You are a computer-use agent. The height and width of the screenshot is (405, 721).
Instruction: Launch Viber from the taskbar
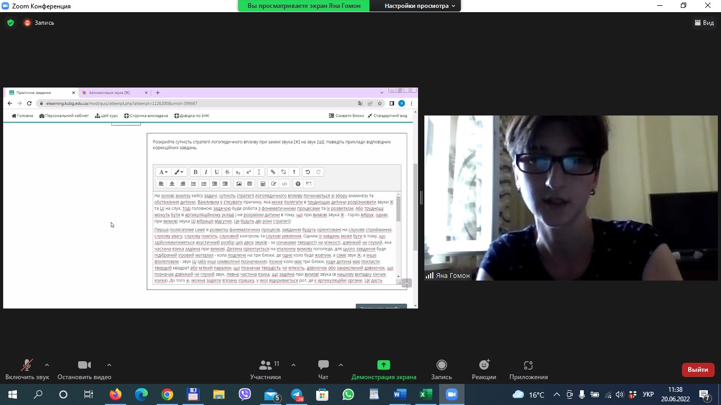click(x=245, y=394)
